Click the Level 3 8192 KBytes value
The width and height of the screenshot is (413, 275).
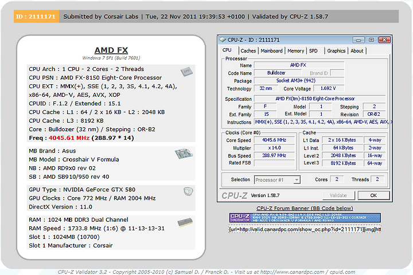click(x=342, y=163)
